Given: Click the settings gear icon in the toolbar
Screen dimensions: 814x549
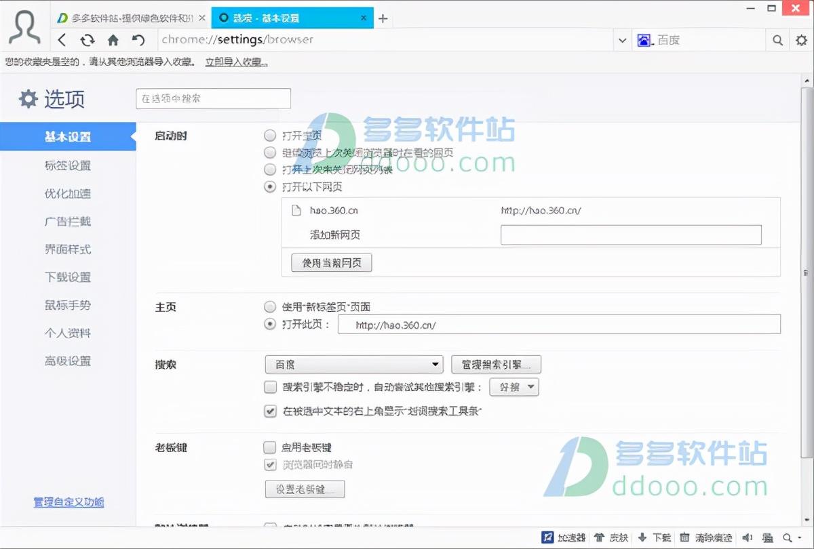Looking at the screenshot, I should (801, 40).
